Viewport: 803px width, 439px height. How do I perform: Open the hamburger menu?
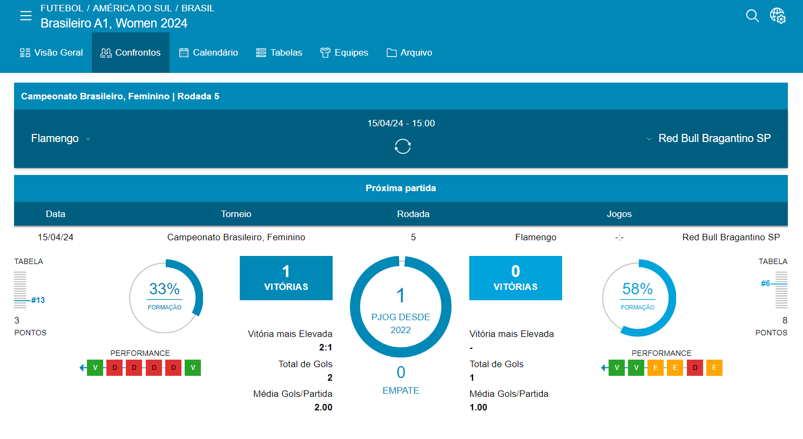coord(26,16)
